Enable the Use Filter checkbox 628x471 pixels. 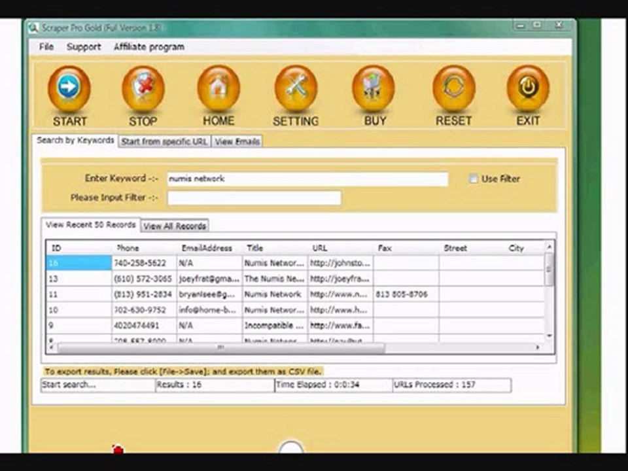click(x=474, y=179)
